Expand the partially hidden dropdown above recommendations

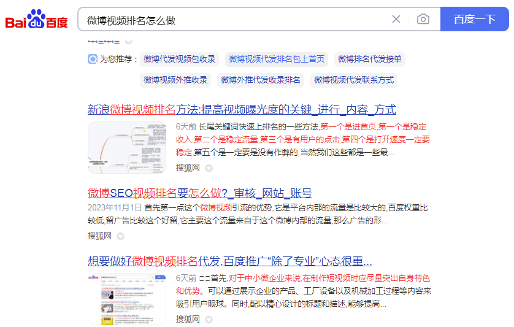coord(129,41)
